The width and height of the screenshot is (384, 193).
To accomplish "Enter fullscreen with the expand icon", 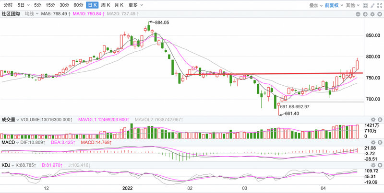I will point(380,5).
